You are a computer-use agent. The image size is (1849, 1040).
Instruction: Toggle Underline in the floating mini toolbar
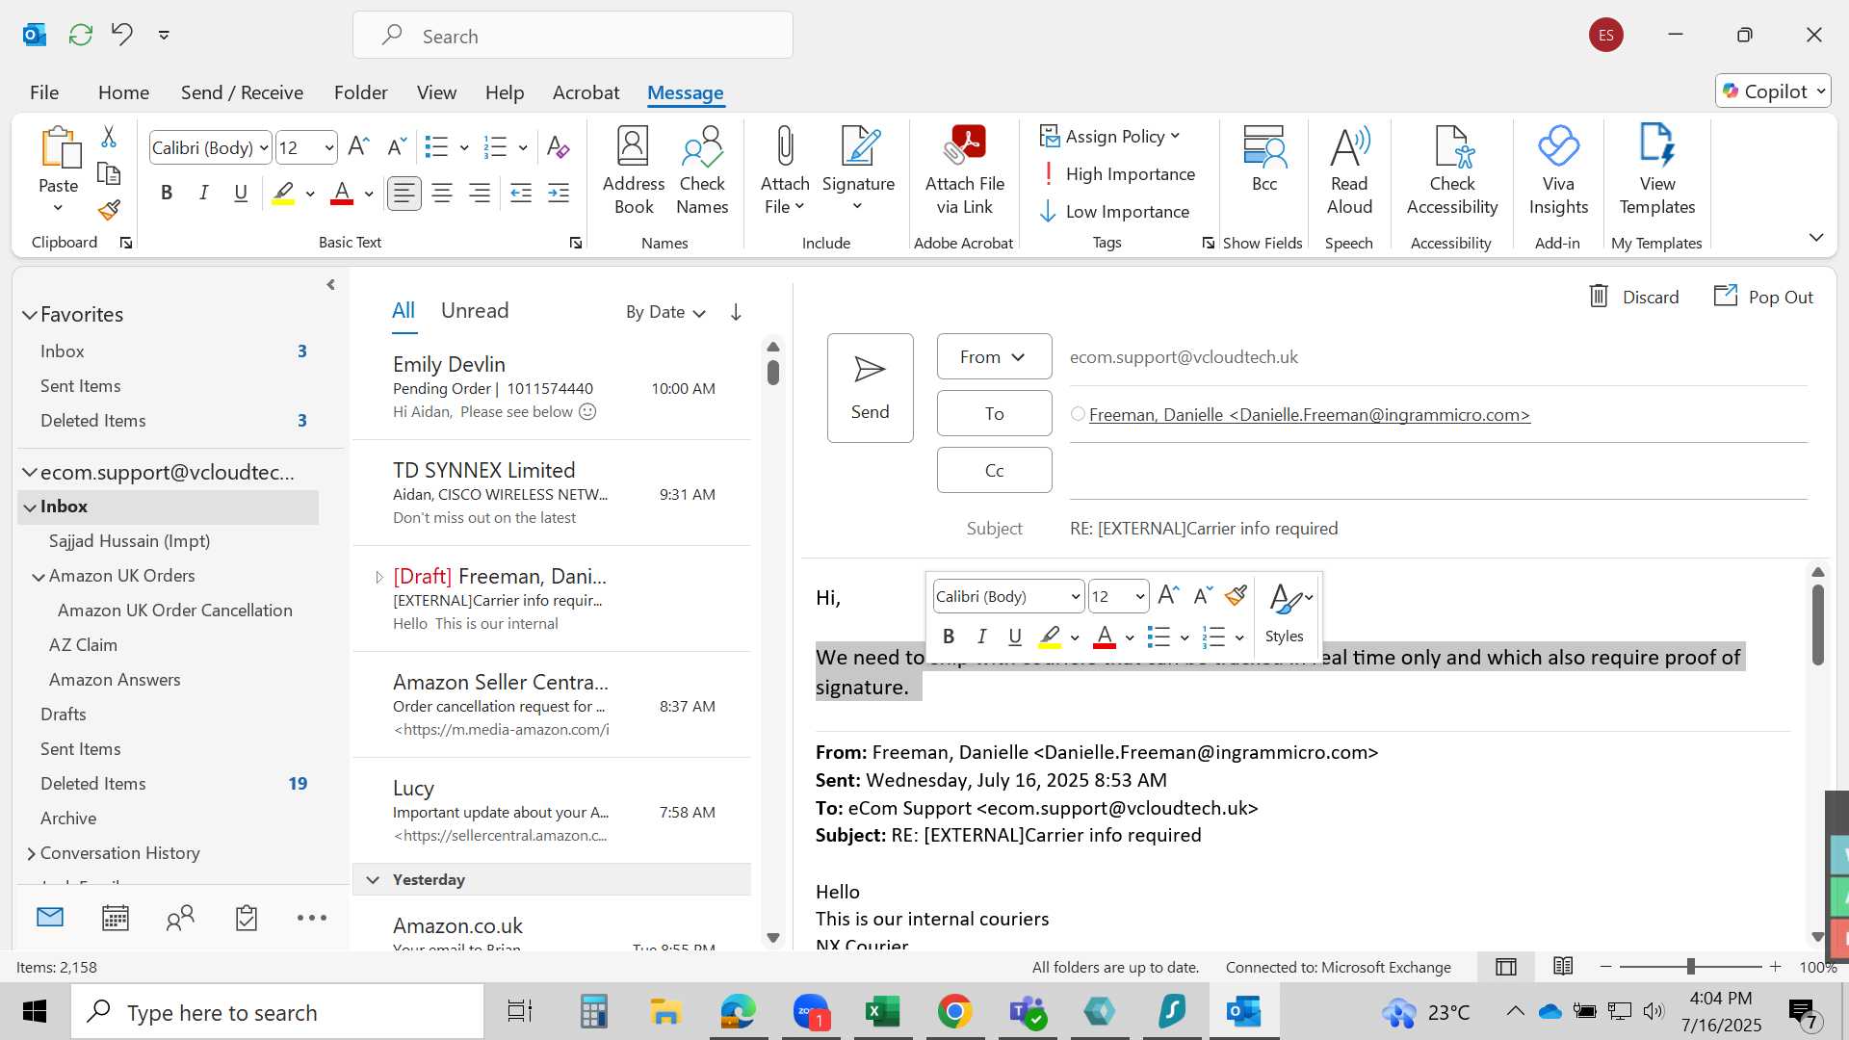1014,637
